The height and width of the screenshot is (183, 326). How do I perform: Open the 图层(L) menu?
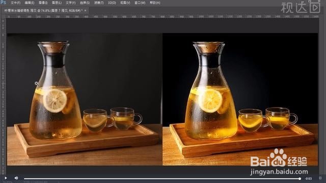click(x=57, y=3)
